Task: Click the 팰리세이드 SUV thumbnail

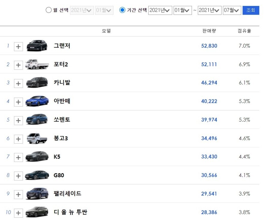Action: 37,193
